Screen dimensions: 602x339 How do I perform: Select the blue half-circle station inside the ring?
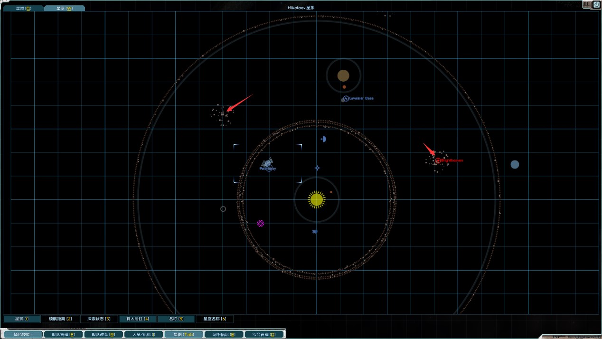coord(323,139)
